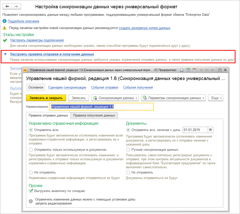
Task: Expand the 'Синхронизация данных' dropdown
Action: [115, 98]
